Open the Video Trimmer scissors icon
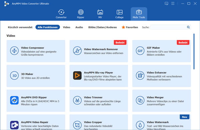 [x=77, y=100]
